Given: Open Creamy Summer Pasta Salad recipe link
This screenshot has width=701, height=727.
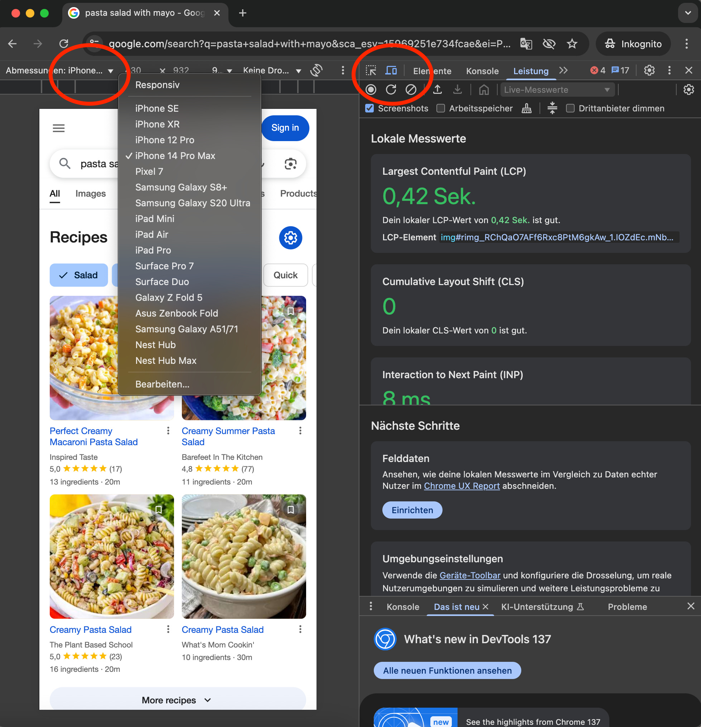Looking at the screenshot, I should [x=228, y=437].
